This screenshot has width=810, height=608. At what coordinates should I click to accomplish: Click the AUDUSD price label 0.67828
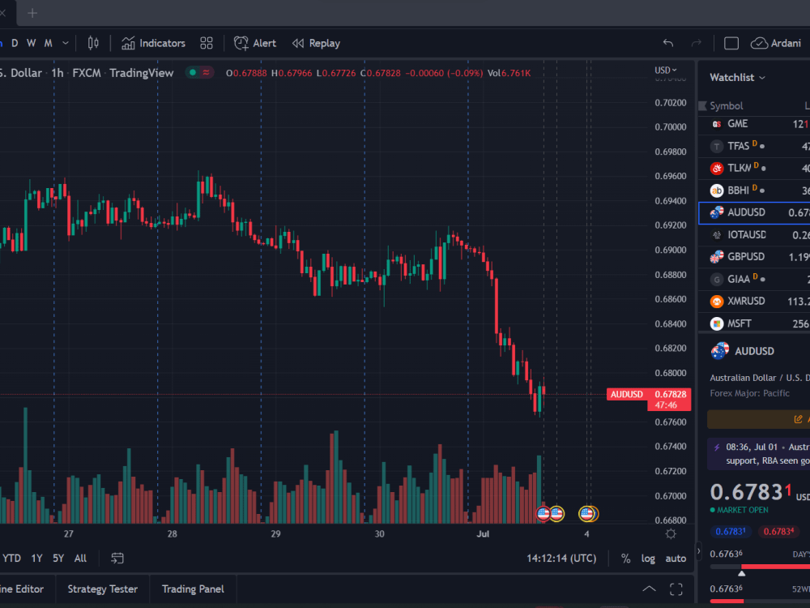[648, 394]
